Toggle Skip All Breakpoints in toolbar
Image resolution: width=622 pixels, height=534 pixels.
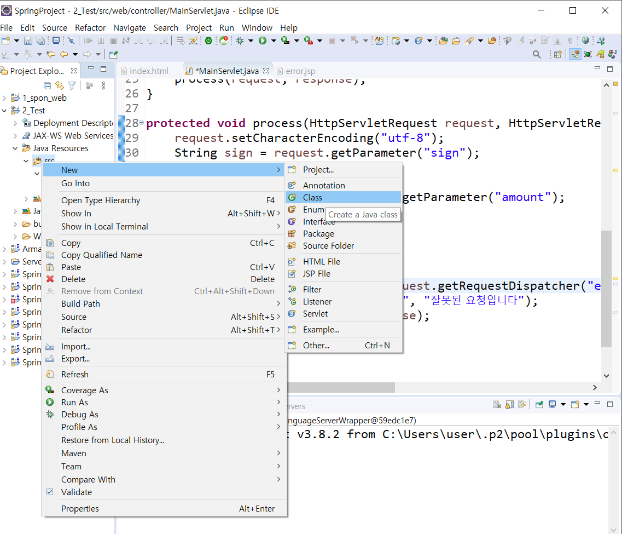pyautogui.click(x=71, y=41)
